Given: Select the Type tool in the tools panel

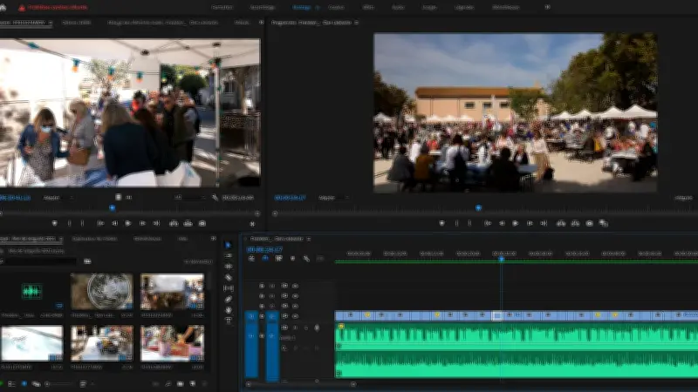Looking at the screenshot, I should coord(229,321).
